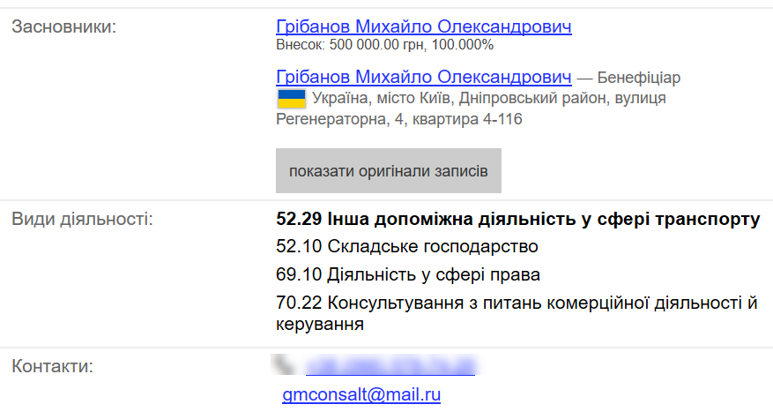The image size is (773, 412).
Task: Open Грібанов link marked Бенефіціар
Action: 423,77
